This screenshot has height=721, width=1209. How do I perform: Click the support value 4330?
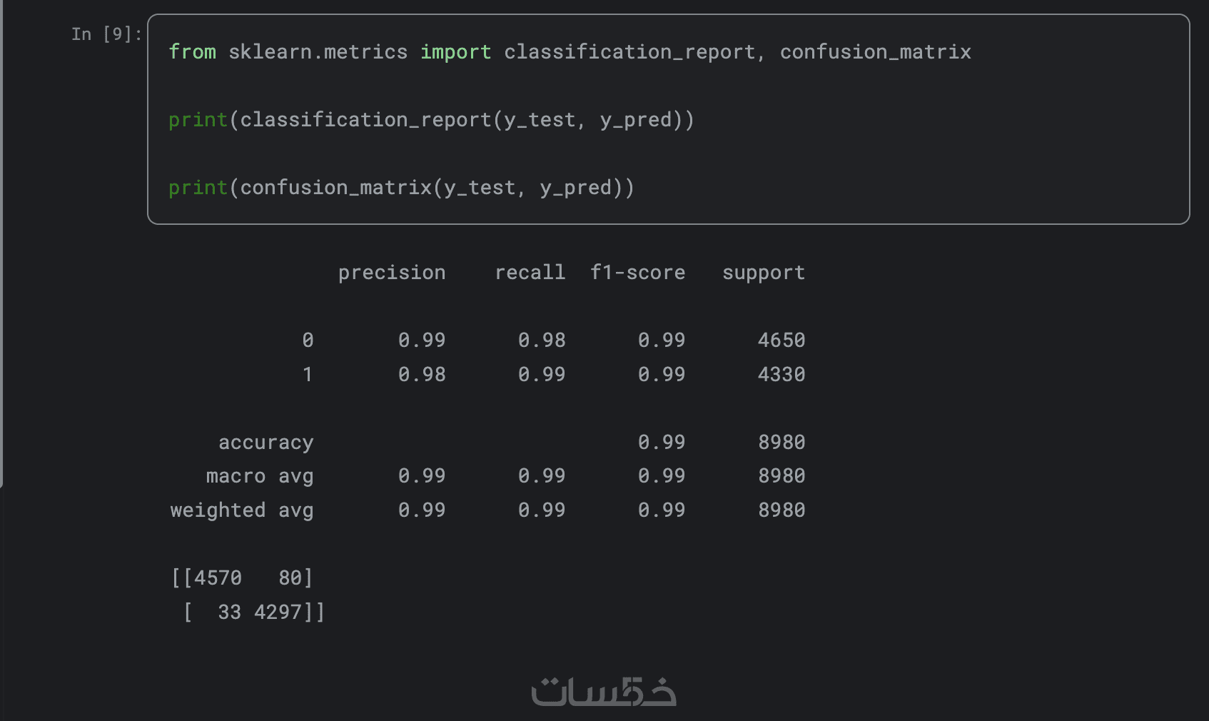click(781, 375)
